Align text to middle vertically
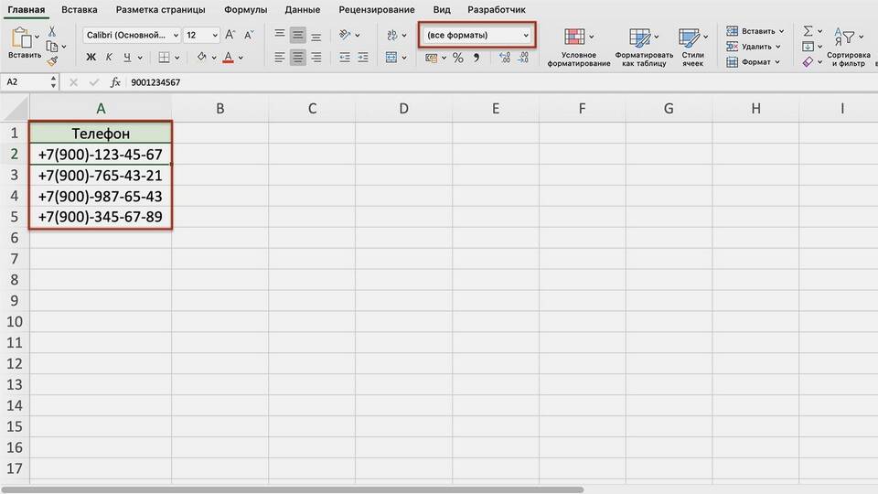Viewport: 878px width, 494px height. point(298,36)
